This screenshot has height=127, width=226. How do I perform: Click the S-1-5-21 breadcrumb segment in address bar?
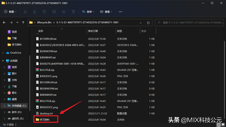[x=87, y=23]
